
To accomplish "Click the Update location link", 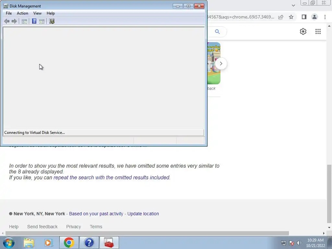I will point(143,214).
